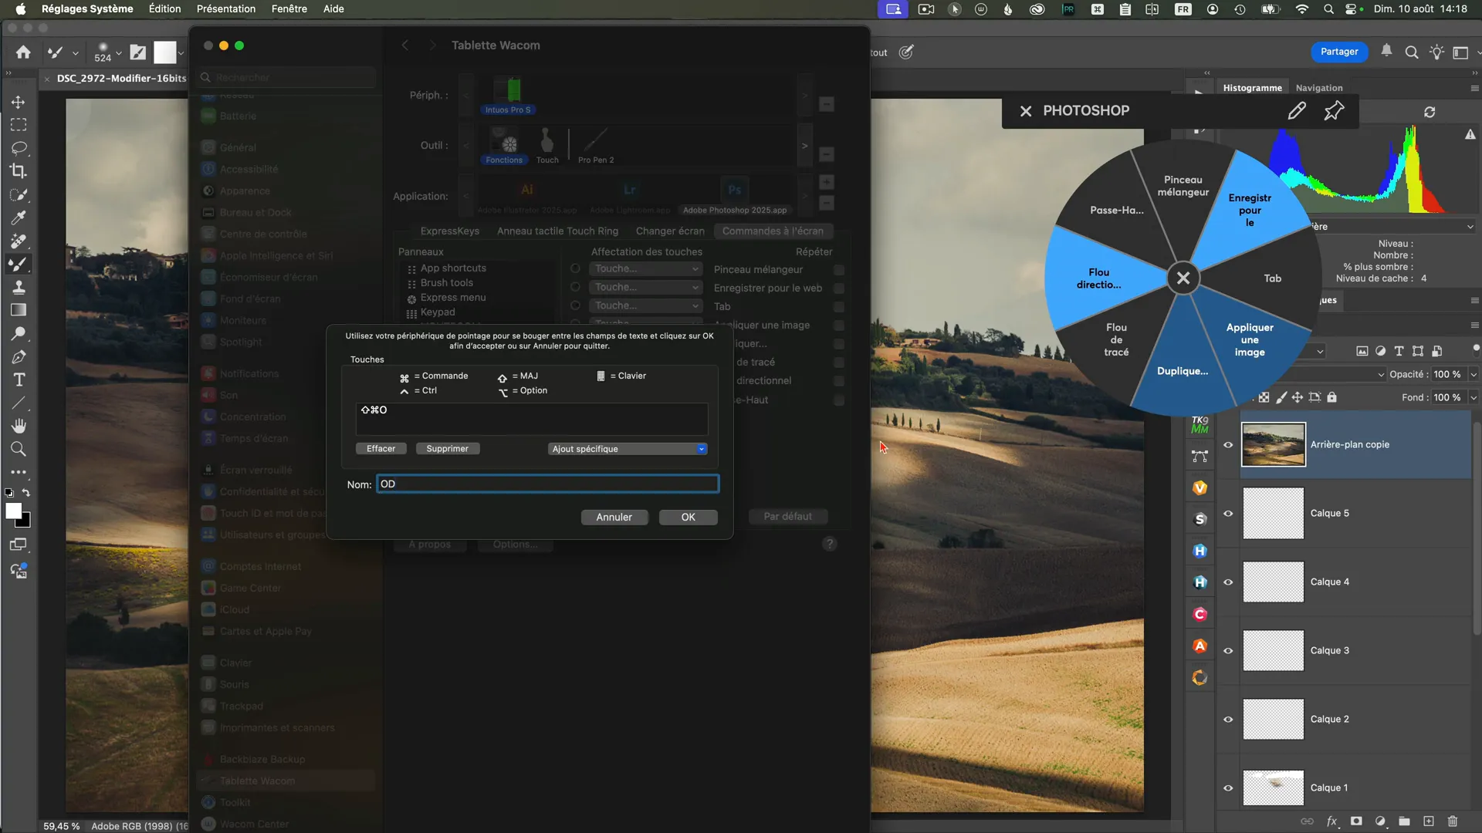This screenshot has height=833, width=1482.
Task: Hide the Calque 4 layer
Action: point(1228,582)
